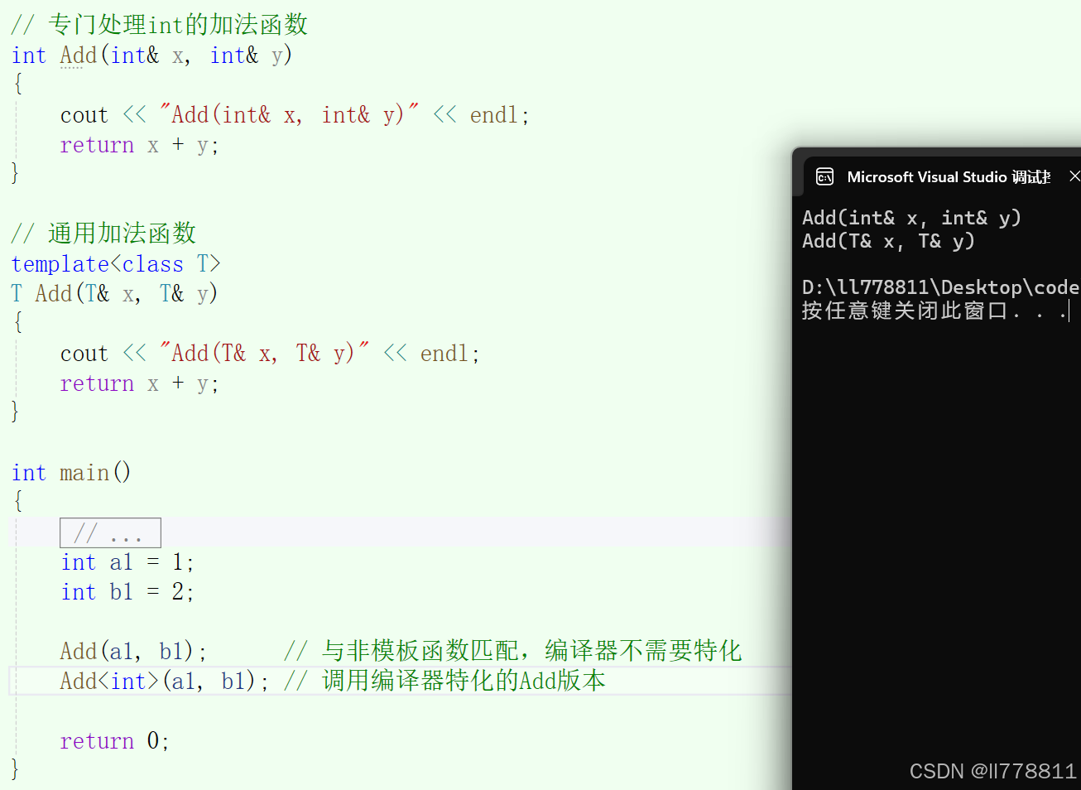Screen dimensions: 1081x790
Task: Click the string literal "Add(T& x, T& y)" in code
Action: 264,354
